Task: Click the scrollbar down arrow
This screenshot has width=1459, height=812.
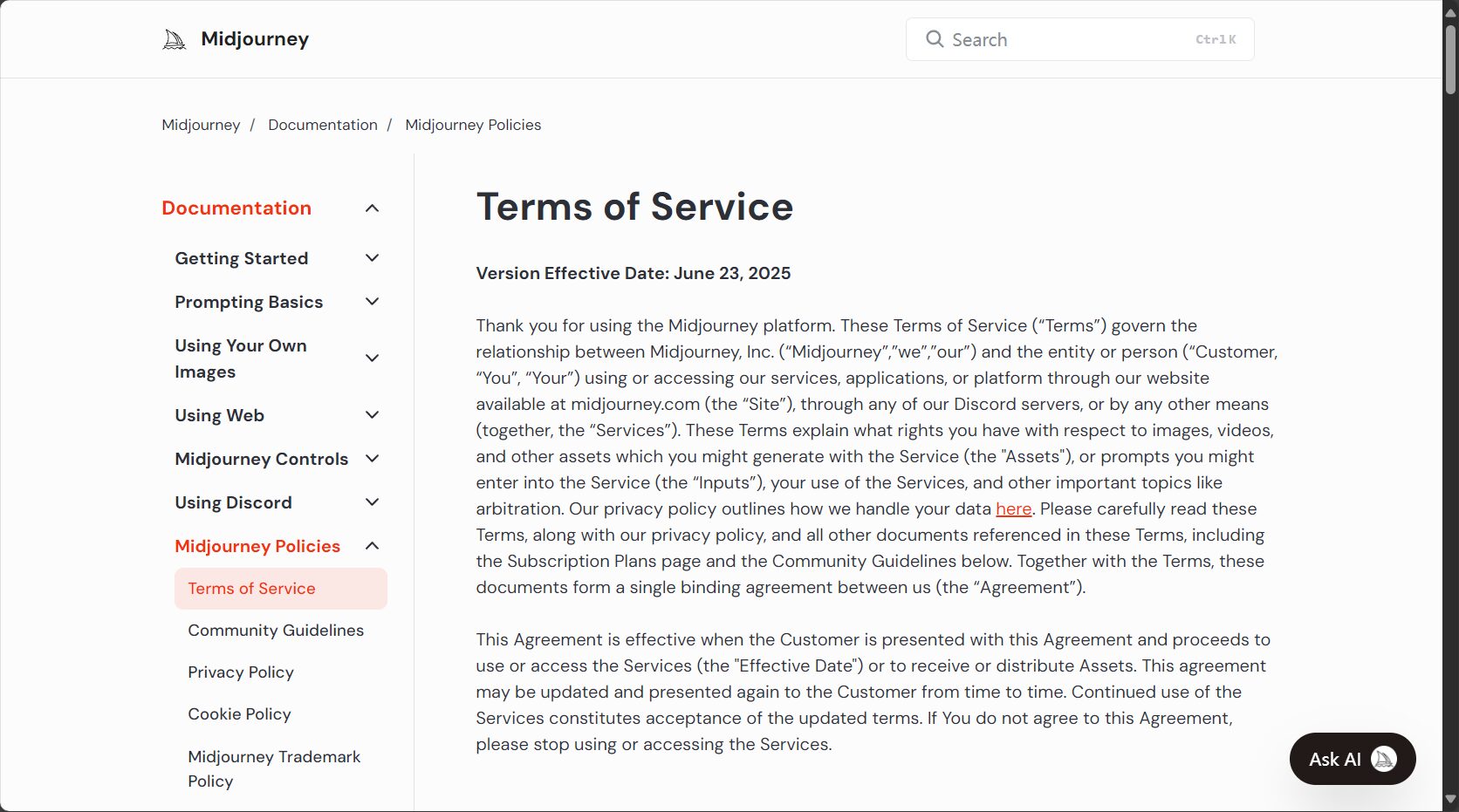Action: point(1450,799)
